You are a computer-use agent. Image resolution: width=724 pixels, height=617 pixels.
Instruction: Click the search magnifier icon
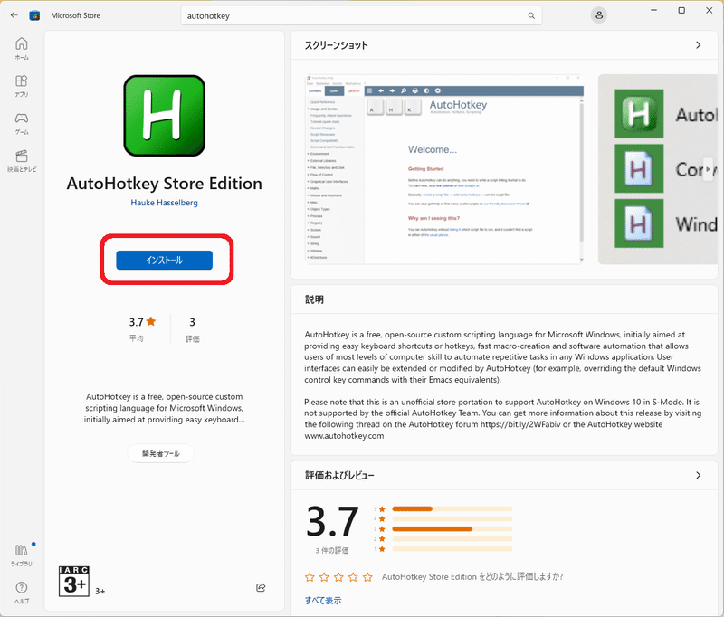click(531, 15)
